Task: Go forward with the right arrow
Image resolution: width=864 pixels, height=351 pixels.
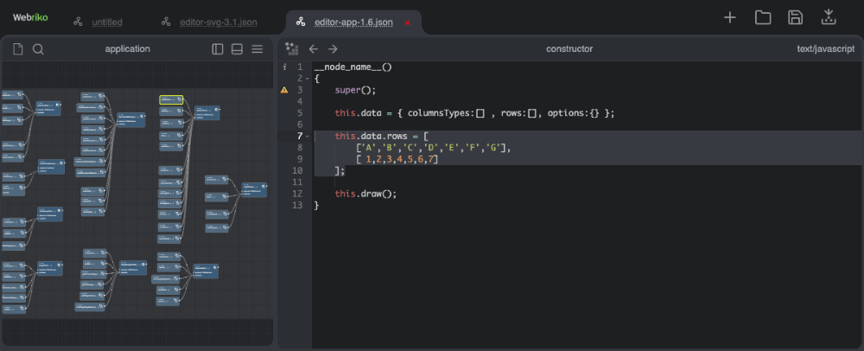Action: click(x=333, y=49)
